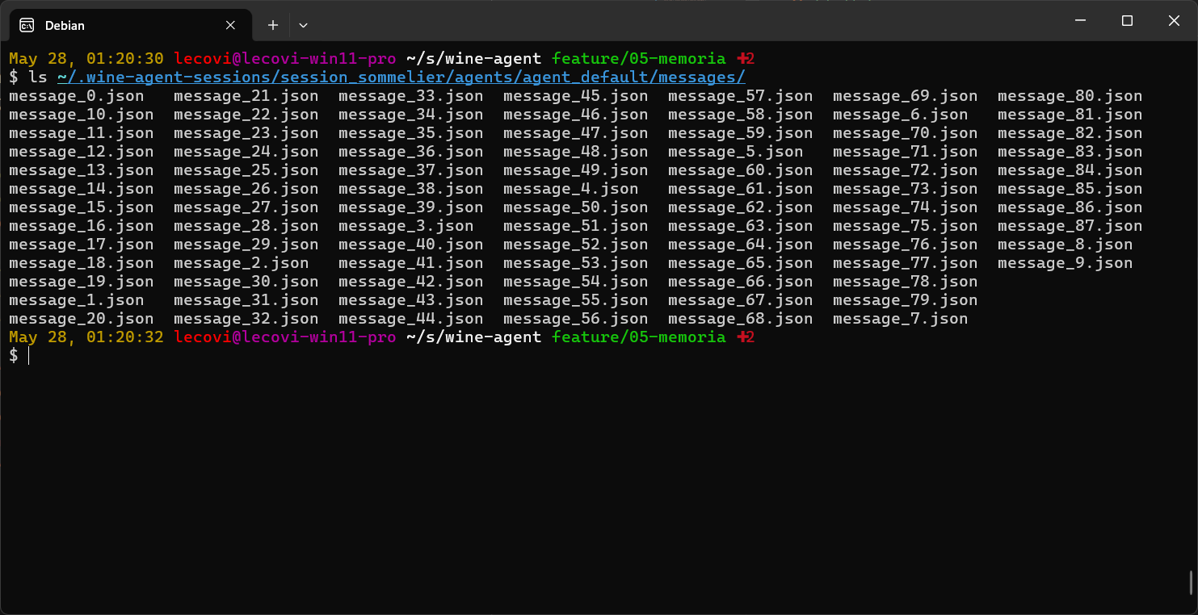
Task: Click message_6.json file name
Action: pos(900,115)
